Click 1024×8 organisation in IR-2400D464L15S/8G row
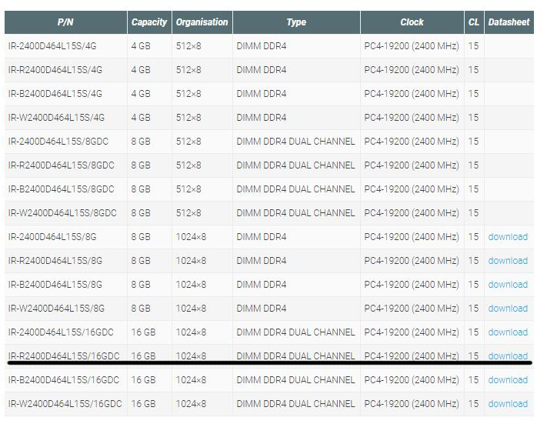This screenshot has height=424, width=547. (x=191, y=237)
